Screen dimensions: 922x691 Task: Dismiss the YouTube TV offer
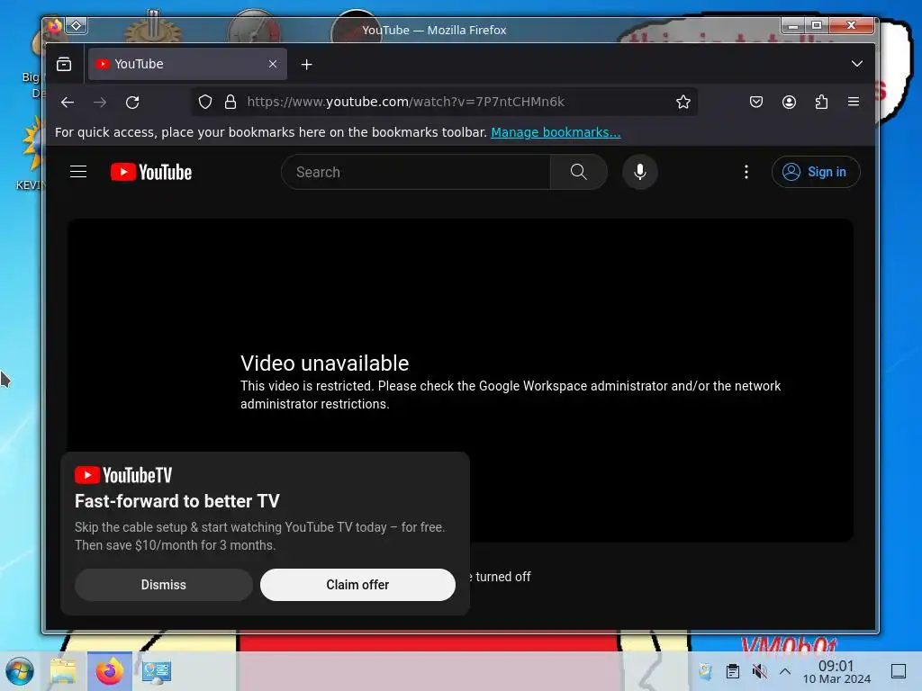164,585
